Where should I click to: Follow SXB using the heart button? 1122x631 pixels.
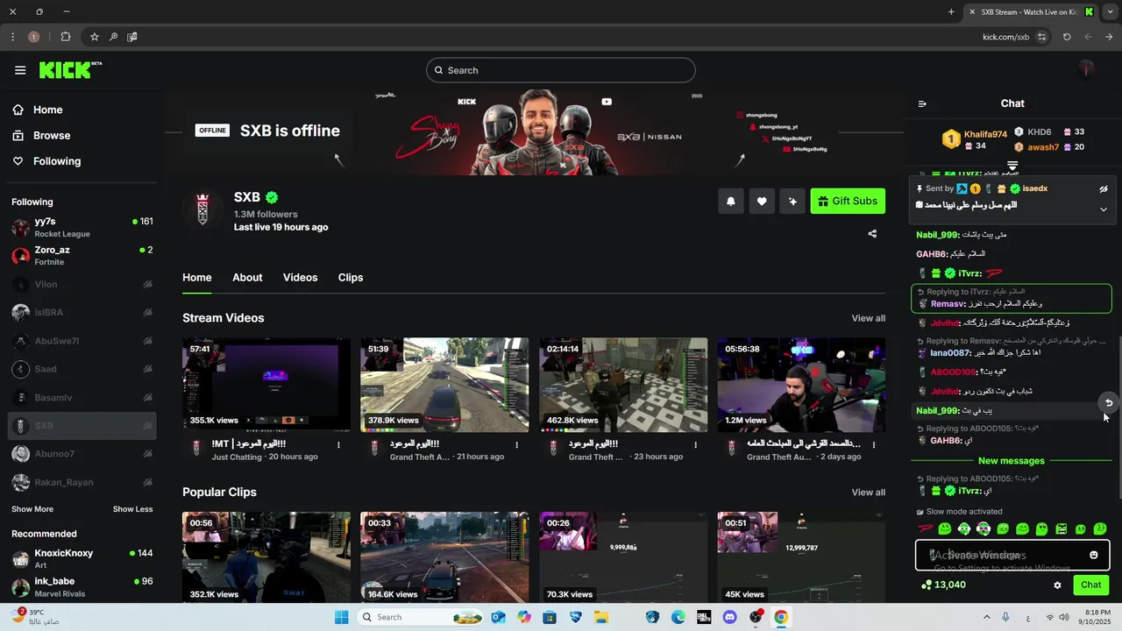(x=762, y=202)
